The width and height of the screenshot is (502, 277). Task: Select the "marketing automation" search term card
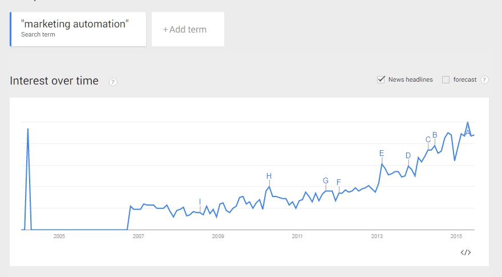pos(78,29)
